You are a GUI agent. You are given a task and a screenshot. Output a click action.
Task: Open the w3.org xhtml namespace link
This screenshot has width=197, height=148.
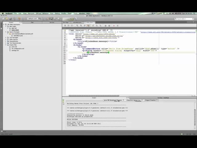point(99,34)
